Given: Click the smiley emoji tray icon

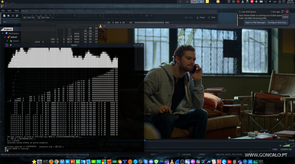Looking at the screenshot, I should point(218,2).
